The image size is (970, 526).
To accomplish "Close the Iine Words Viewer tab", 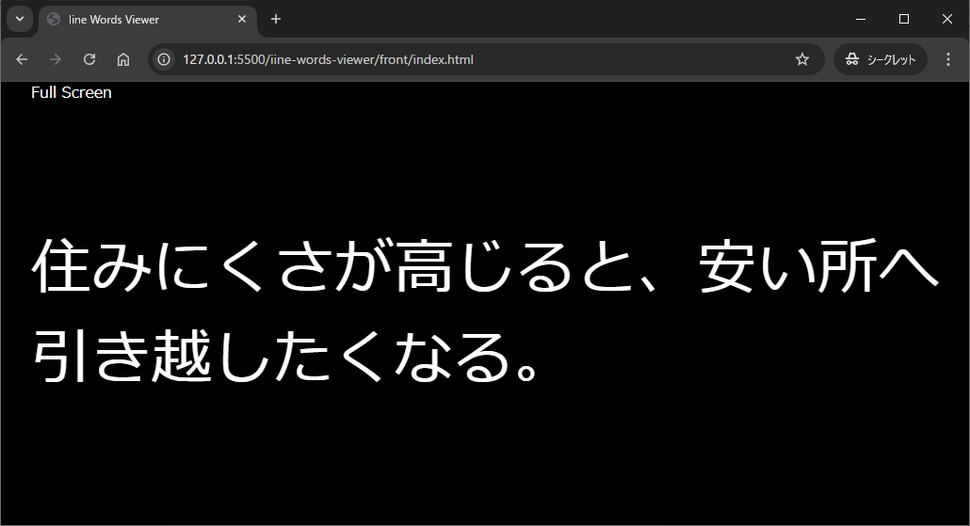I will (x=242, y=19).
